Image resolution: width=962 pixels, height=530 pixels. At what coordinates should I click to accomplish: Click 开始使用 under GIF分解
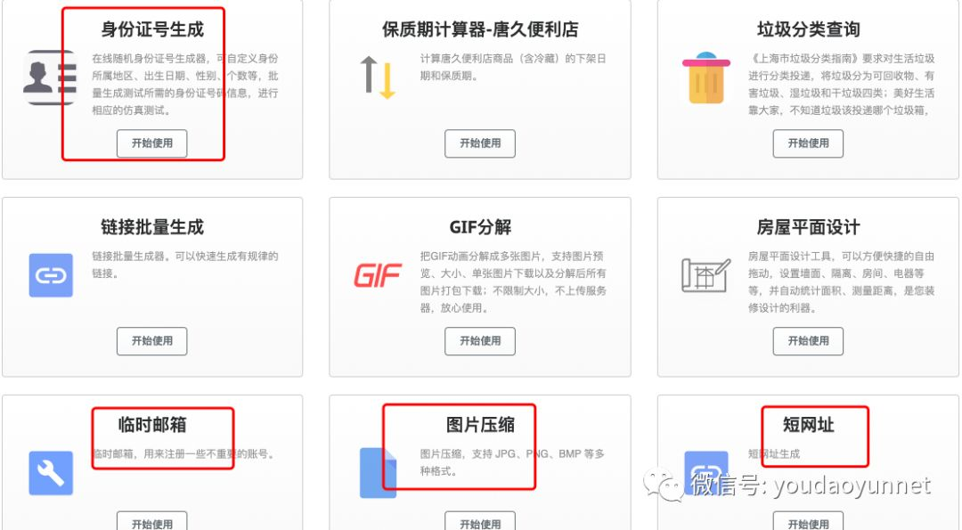(x=480, y=341)
